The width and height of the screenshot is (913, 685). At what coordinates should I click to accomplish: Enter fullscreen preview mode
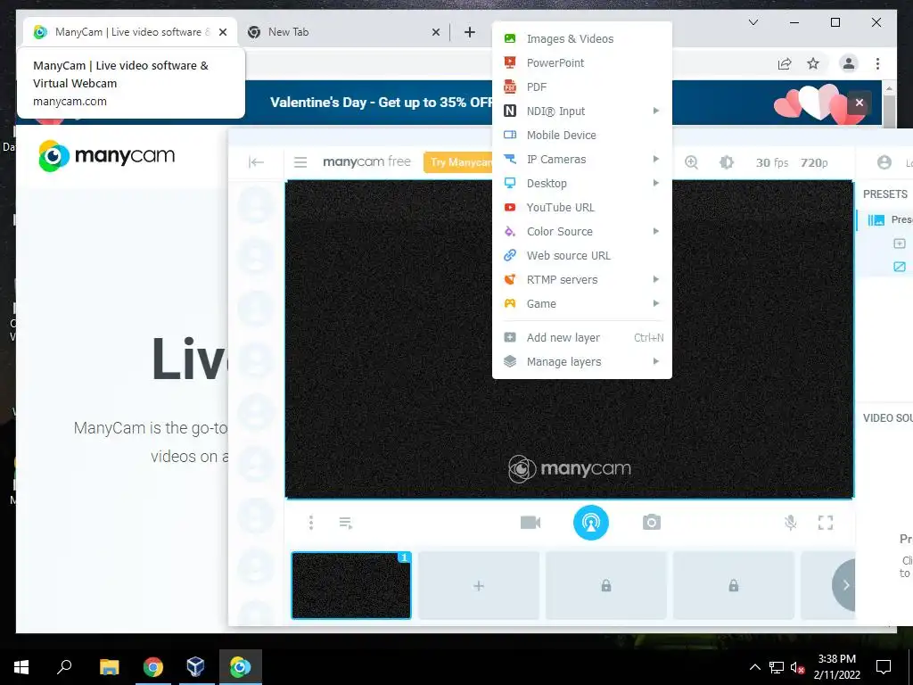tap(826, 523)
